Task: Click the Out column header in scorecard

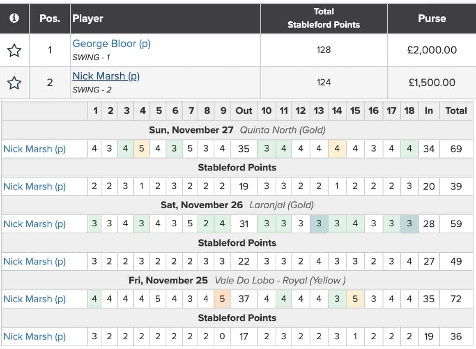Action: coord(244,111)
